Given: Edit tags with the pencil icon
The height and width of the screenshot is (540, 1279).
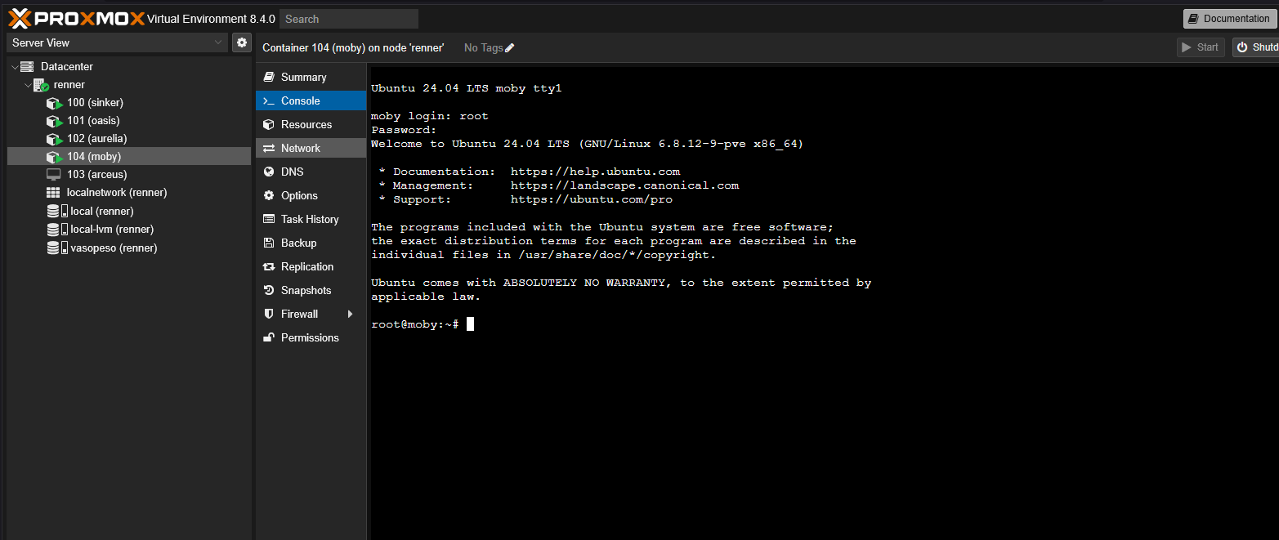Looking at the screenshot, I should coord(510,48).
